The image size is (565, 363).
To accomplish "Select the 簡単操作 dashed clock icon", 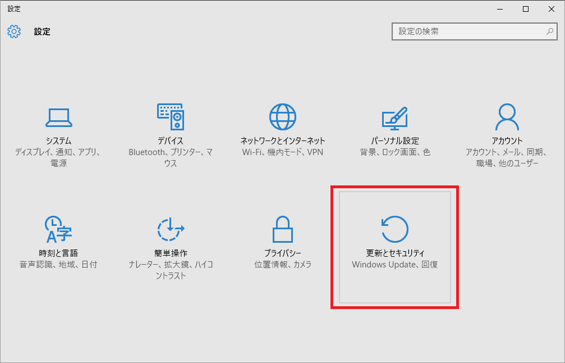I will point(171,229).
